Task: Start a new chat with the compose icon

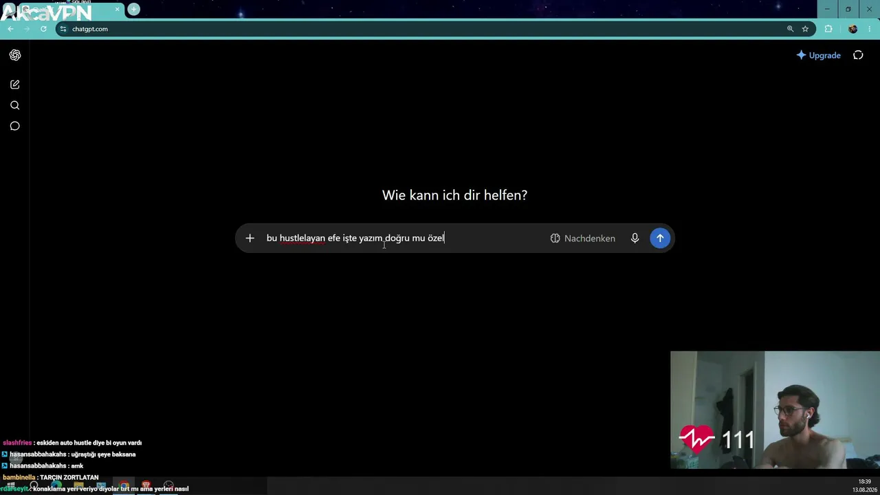Action: click(15, 85)
